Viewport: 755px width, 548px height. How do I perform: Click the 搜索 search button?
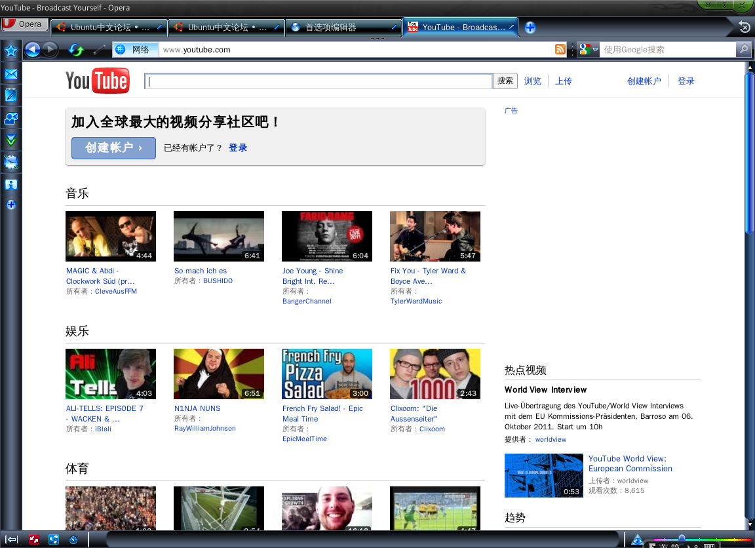(x=505, y=81)
